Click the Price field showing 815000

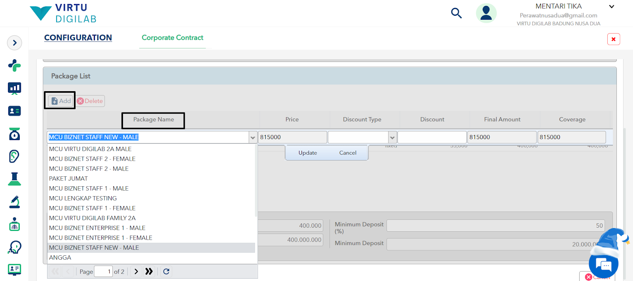click(x=292, y=137)
